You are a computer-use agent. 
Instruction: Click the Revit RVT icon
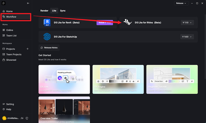[47, 23]
